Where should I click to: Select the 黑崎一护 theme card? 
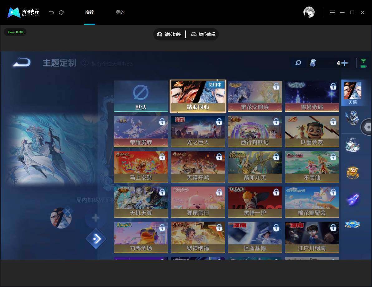pyautogui.click(x=255, y=202)
